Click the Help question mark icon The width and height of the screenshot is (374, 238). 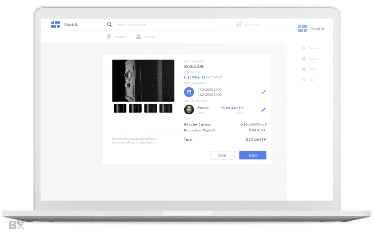pos(304,80)
